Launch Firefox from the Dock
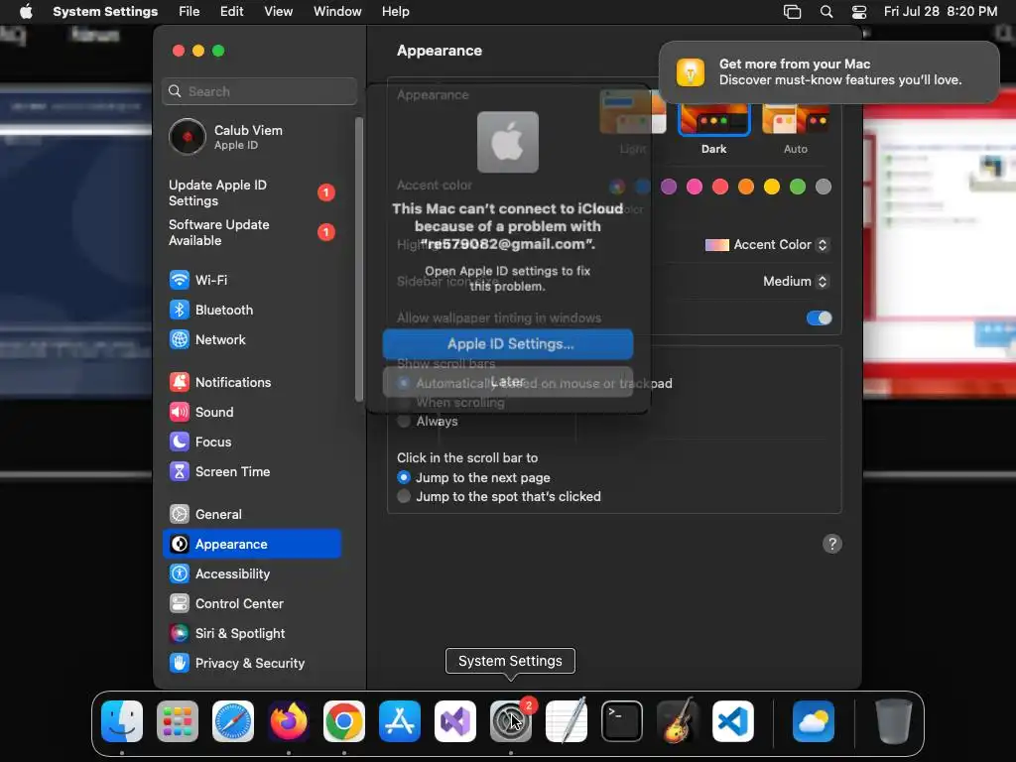The height and width of the screenshot is (762, 1016). coord(289,721)
